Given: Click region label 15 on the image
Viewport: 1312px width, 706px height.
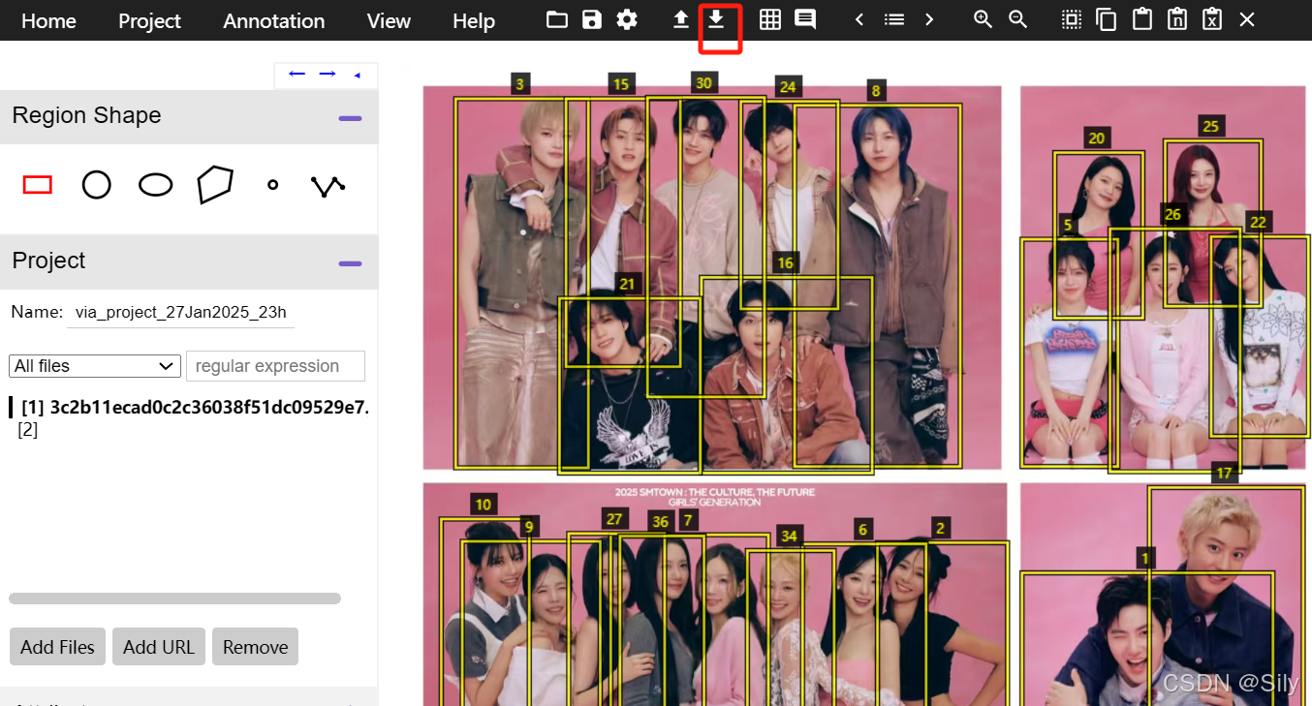Looking at the screenshot, I should point(621,84).
